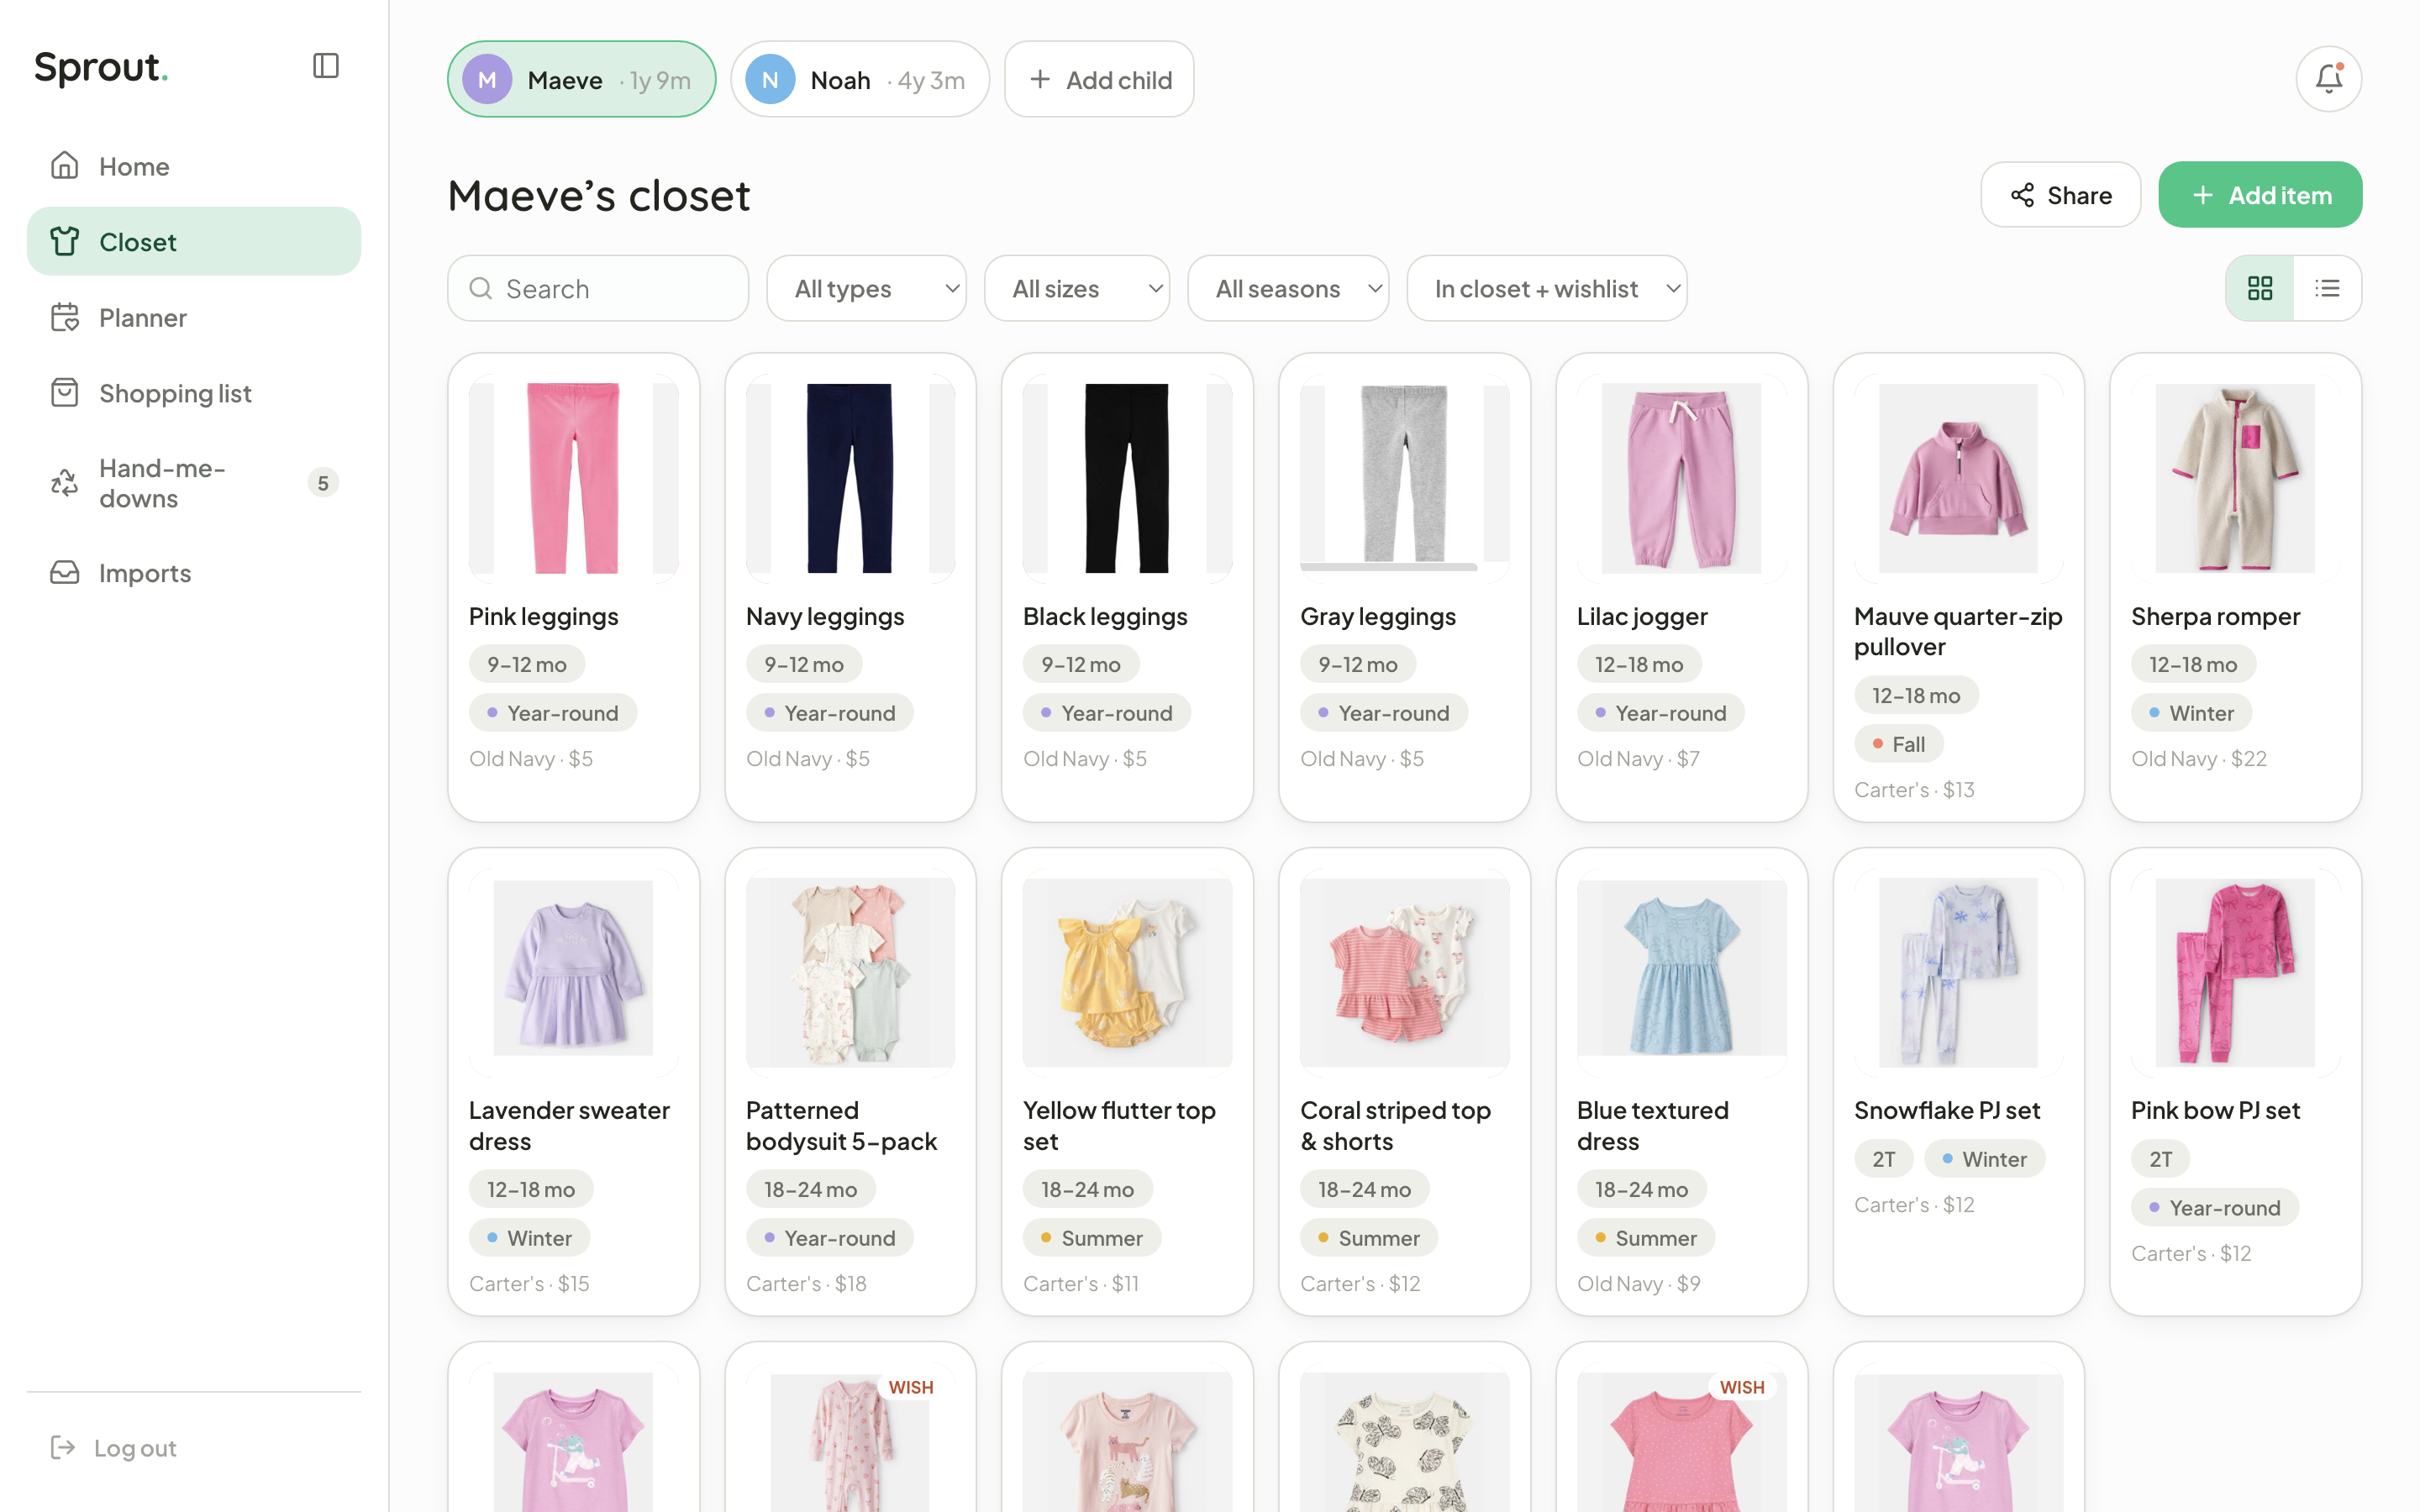Open Blue textured dress thumbnail
This screenshot has width=2420, height=1512.
point(1681,972)
